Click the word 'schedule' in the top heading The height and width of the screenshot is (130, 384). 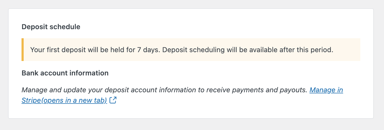tap(67, 27)
